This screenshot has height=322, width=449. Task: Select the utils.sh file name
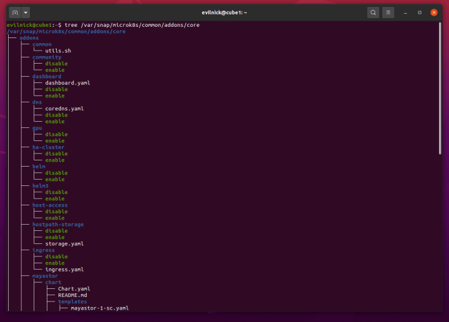coord(58,51)
